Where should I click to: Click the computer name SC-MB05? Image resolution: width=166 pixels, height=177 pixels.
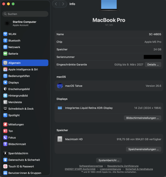(x=155, y=34)
